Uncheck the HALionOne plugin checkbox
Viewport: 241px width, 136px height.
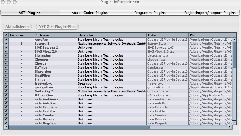6,96
